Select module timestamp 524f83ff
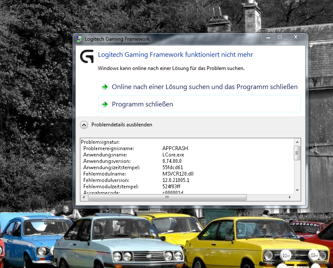This screenshot has width=333, height=268. pyautogui.click(x=171, y=187)
